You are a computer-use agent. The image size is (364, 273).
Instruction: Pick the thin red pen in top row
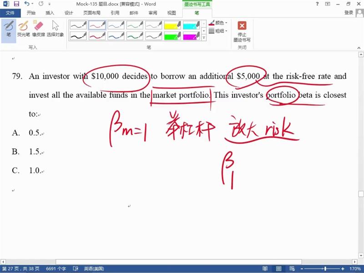97,25
